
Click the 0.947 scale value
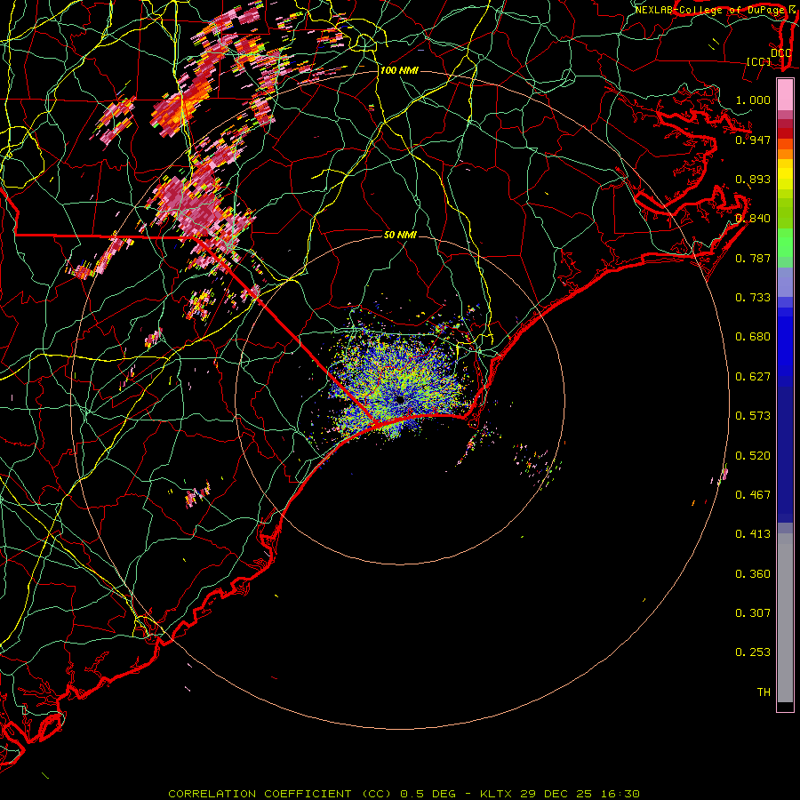tap(753, 140)
